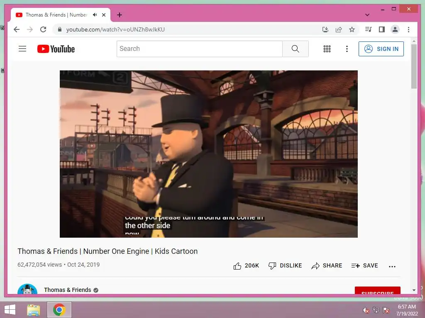Like the video with thumbs up
The image size is (425, 318).
tap(237, 266)
